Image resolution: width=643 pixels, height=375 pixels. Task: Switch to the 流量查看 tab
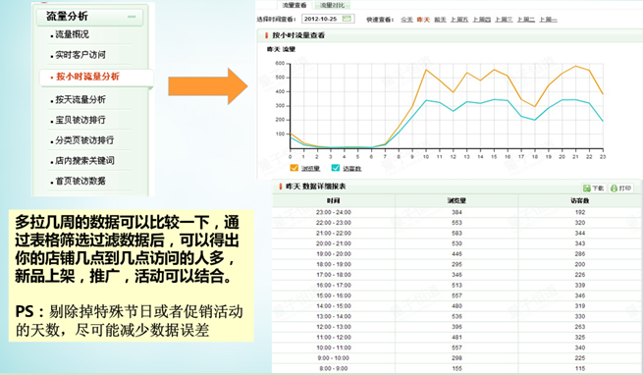click(295, 5)
